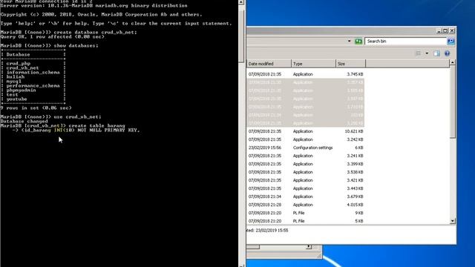Image resolution: width=475 pixels, height=267 pixels.
Task: Click the Explorer file list scroll up arrow
Action: tap(453, 62)
